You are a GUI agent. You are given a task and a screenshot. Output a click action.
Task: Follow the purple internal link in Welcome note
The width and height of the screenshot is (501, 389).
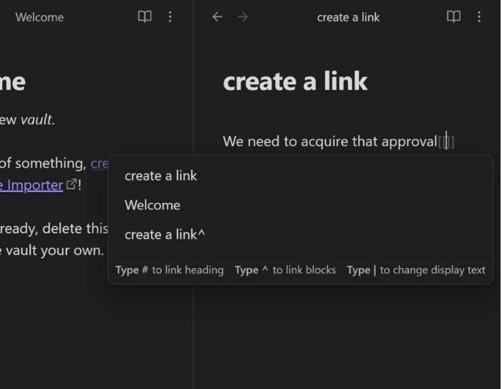(x=99, y=163)
